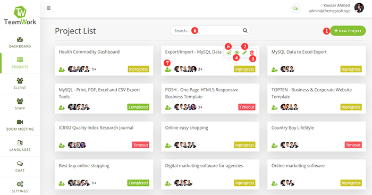Add member to Online easy shopping project
The width and height of the screenshot is (372, 195).
point(168,146)
